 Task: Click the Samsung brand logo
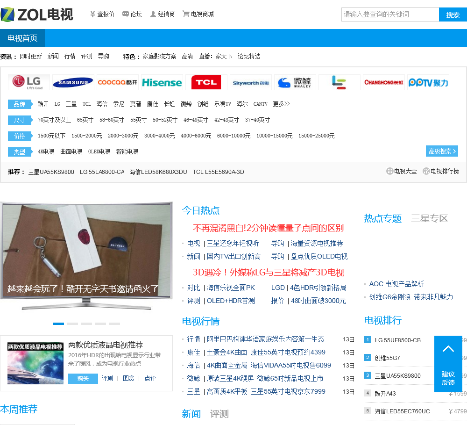click(73, 82)
